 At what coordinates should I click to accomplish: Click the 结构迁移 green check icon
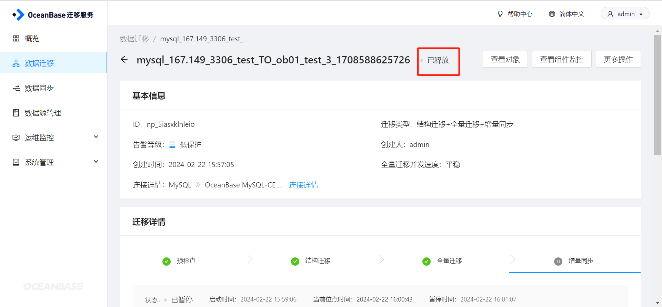tap(295, 262)
